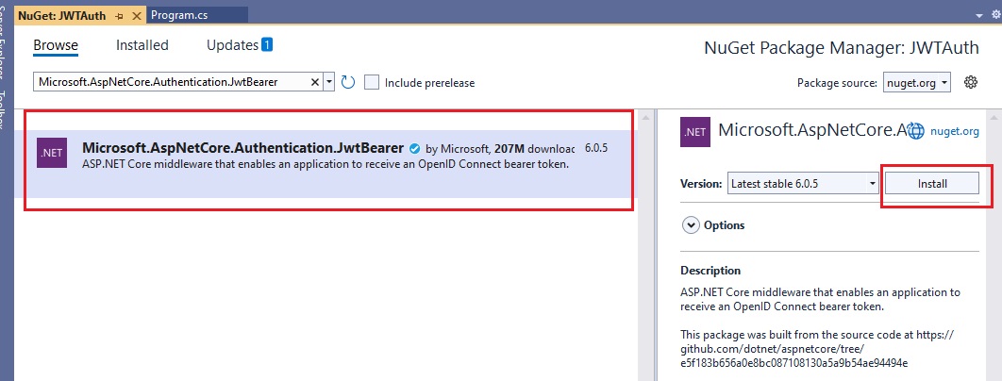Click the Install button

(x=931, y=184)
